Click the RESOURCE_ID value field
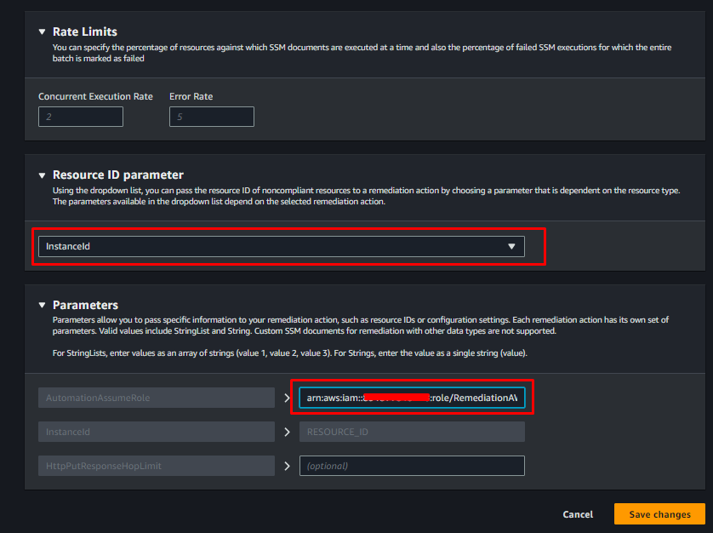 click(x=412, y=432)
